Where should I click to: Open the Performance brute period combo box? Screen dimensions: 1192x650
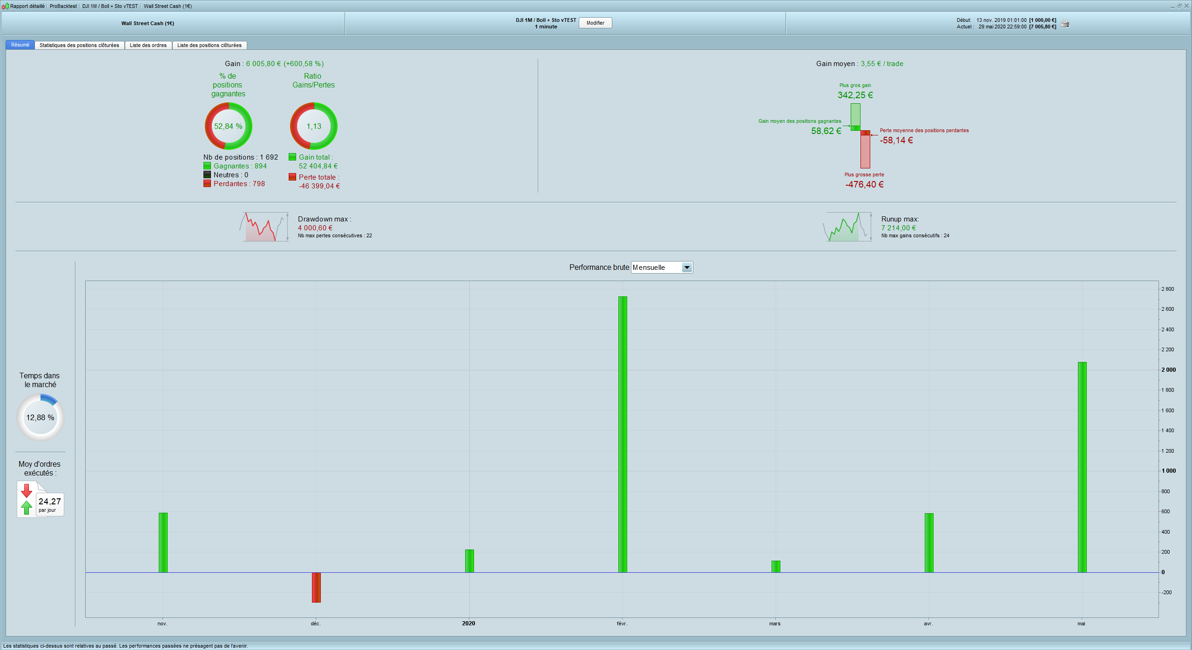657,268
